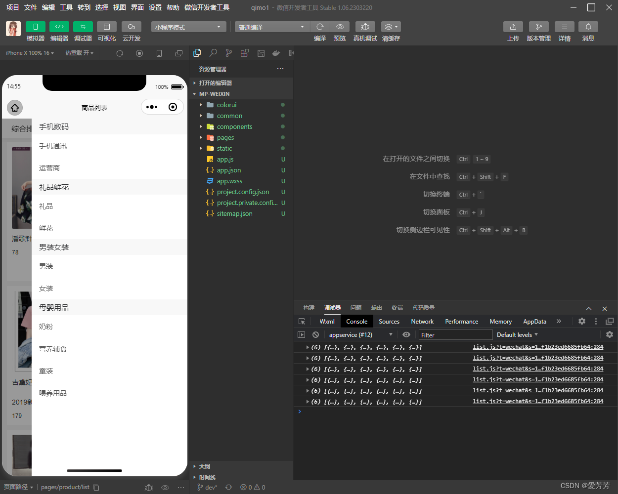Open the Default levels dropdown
Image resolution: width=618 pixels, height=494 pixels.
pyautogui.click(x=517, y=335)
